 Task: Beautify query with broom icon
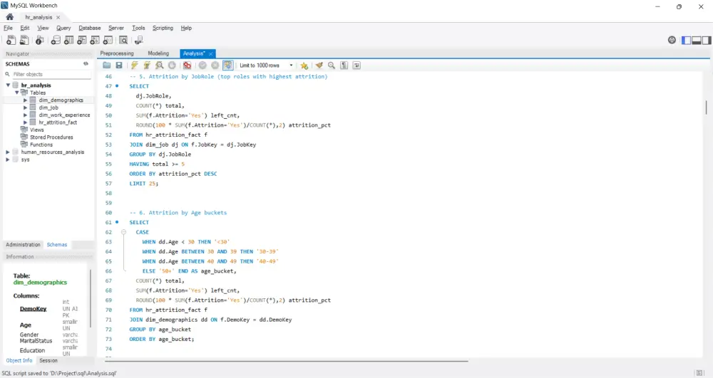319,65
